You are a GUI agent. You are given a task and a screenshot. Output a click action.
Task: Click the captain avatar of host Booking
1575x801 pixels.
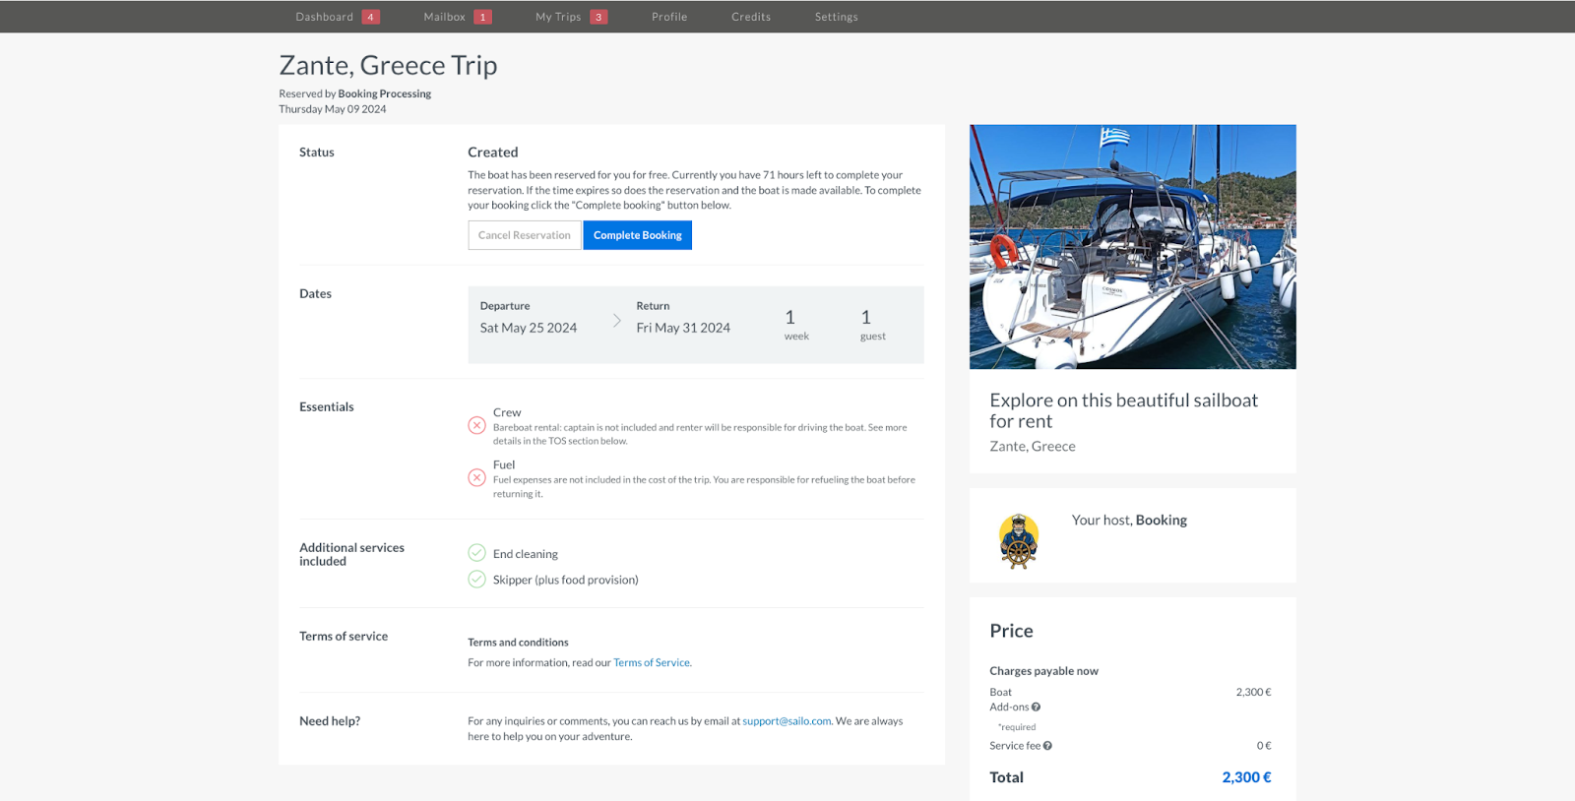pyautogui.click(x=1019, y=541)
